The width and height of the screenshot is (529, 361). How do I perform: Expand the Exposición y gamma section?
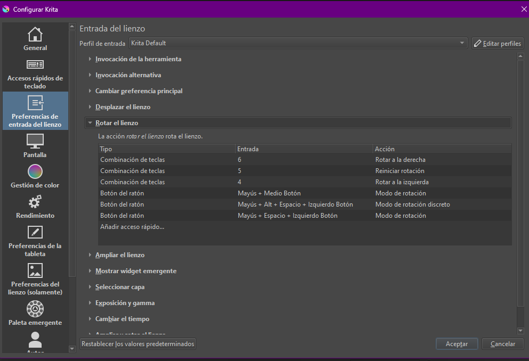pos(125,303)
